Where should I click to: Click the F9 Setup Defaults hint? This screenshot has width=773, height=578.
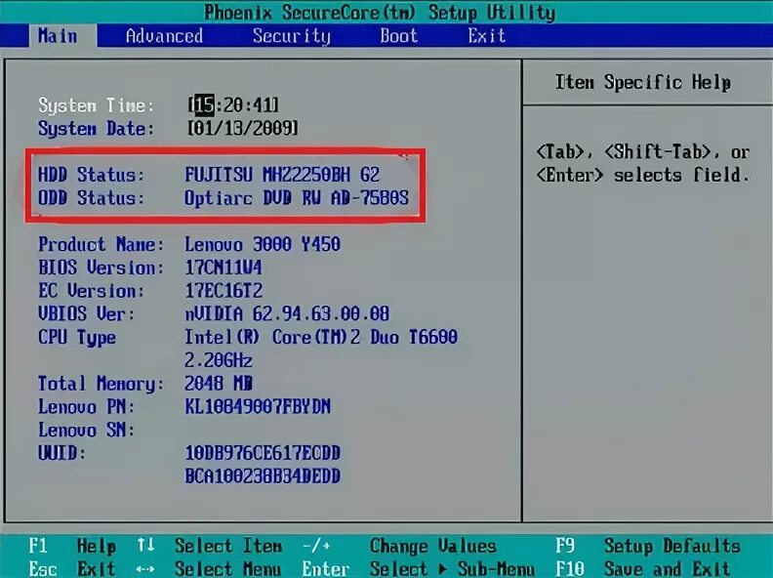(x=648, y=547)
